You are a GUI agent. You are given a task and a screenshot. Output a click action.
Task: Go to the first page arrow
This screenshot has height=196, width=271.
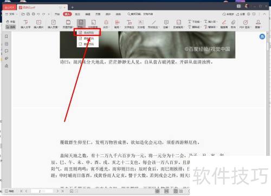(22, 191)
